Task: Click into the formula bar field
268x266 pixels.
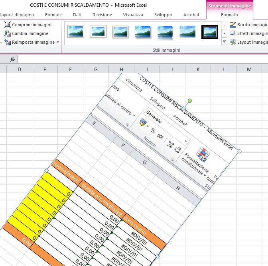Action: [x=142, y=59]
